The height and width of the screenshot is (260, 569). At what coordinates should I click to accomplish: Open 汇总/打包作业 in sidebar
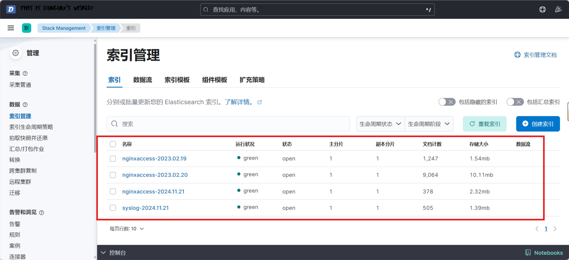click(x=27, y=149)
